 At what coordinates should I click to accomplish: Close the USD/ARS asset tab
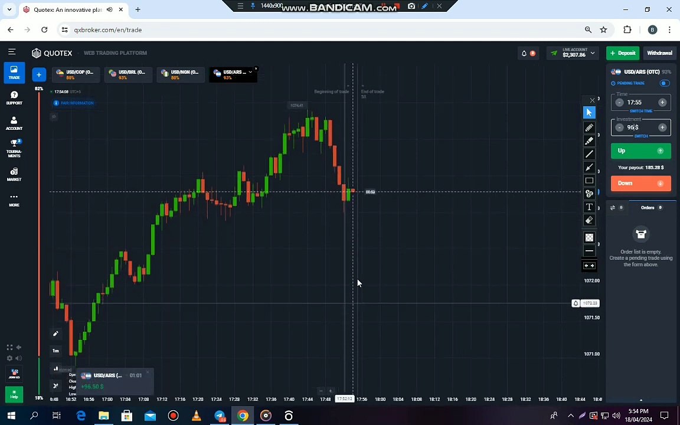256,68
